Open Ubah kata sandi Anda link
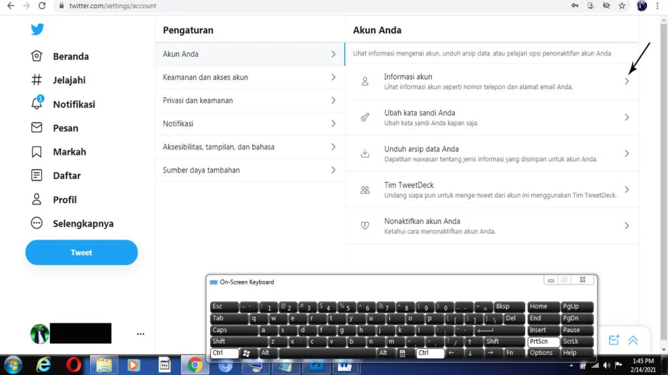Viewport: 668px width, 375px height. coord(492,117)
